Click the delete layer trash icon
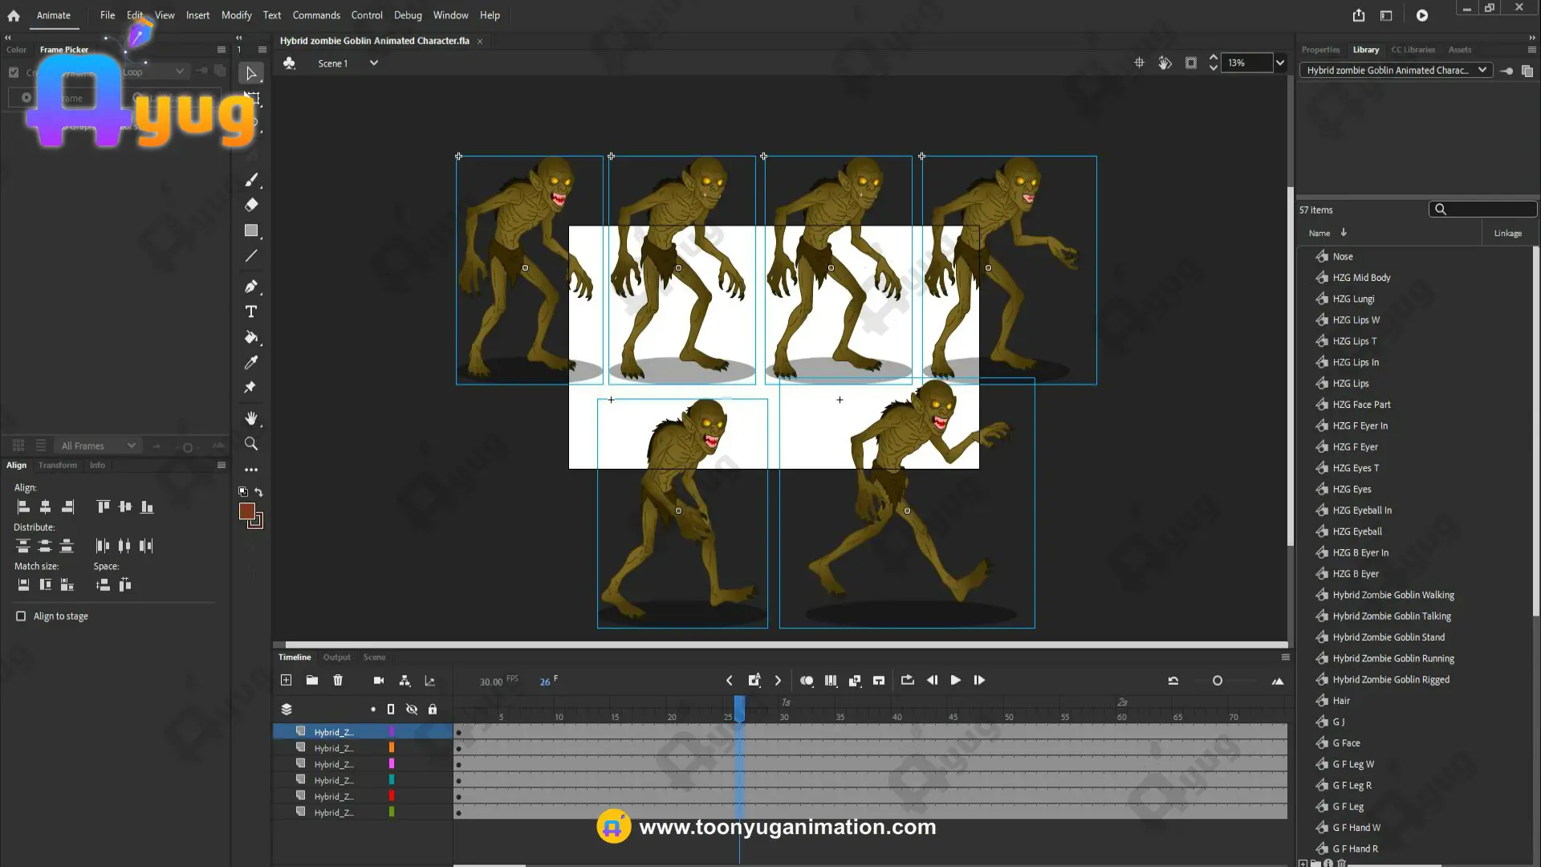 point(338,680)
